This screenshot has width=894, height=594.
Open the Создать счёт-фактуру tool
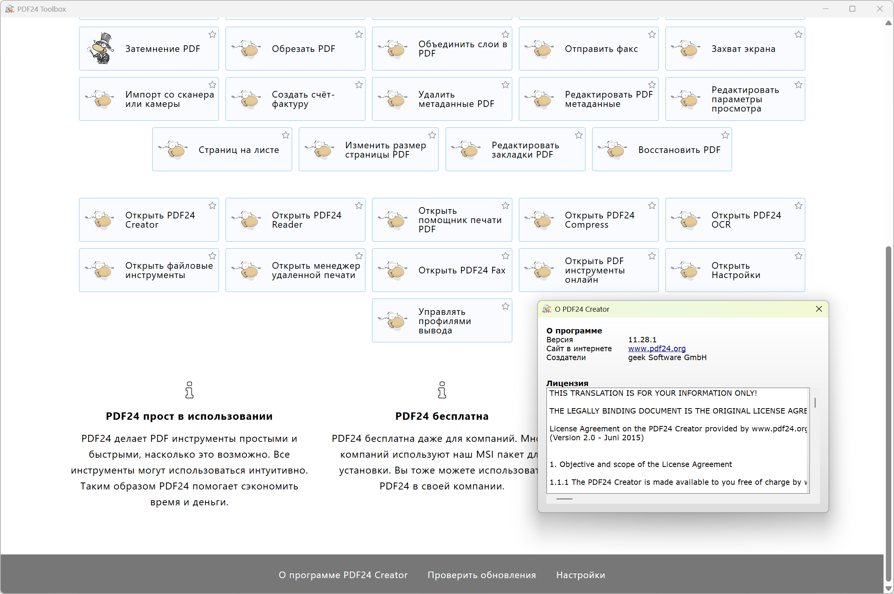(x=295, y=99)
